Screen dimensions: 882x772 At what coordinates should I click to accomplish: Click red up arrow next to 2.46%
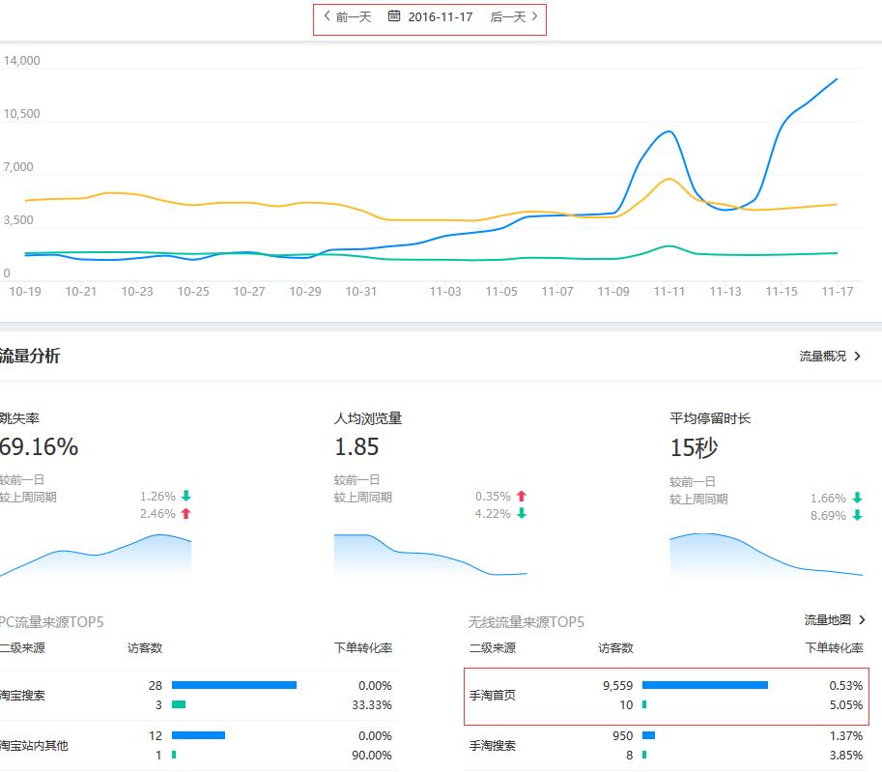[185, 514]
